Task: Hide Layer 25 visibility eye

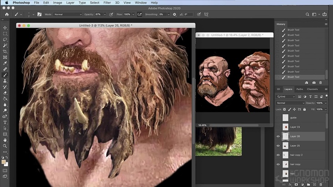Action: point(278,146)
